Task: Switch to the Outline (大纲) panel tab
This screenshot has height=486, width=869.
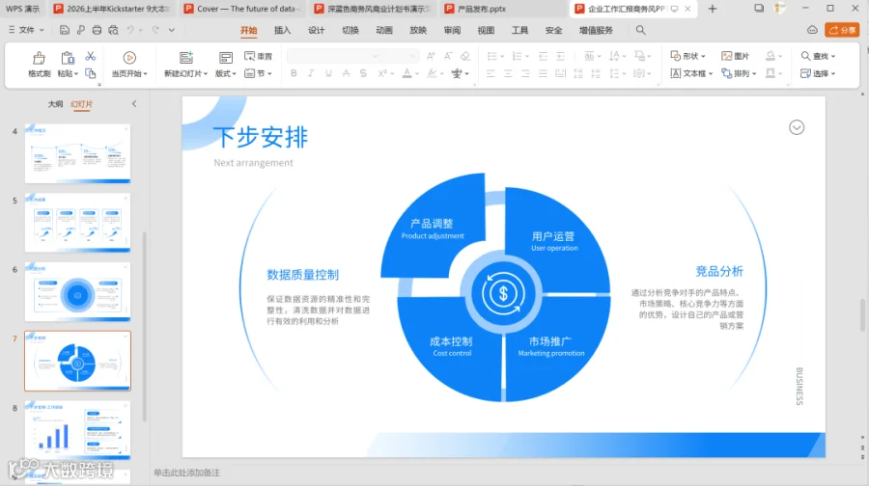Action: coord(55,104)
